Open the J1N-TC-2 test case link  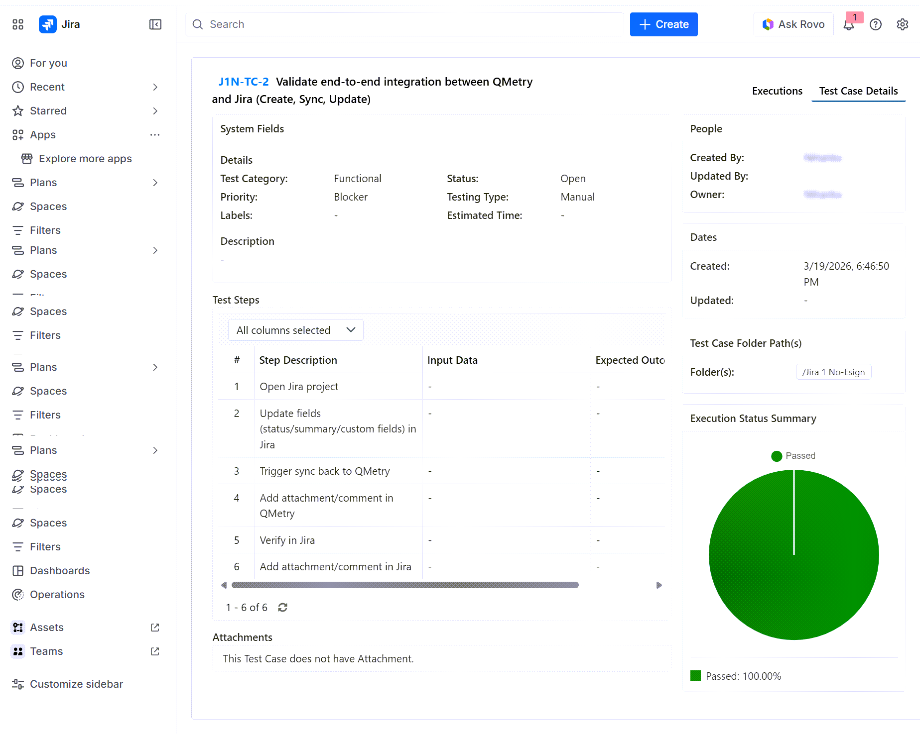pyautogui.click(x=244, y=82)
